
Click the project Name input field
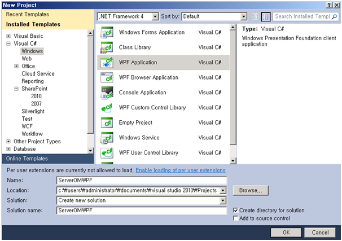point(142,181)
